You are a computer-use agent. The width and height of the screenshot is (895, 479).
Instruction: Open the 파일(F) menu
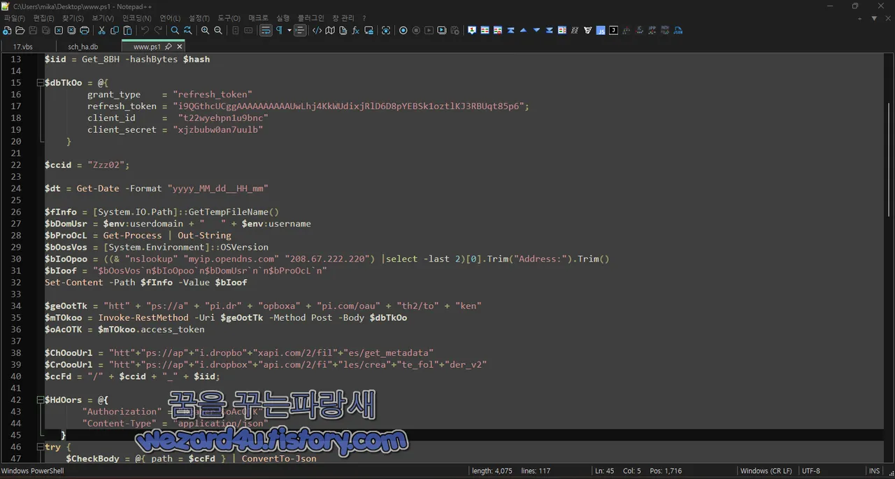pos(14,18)
